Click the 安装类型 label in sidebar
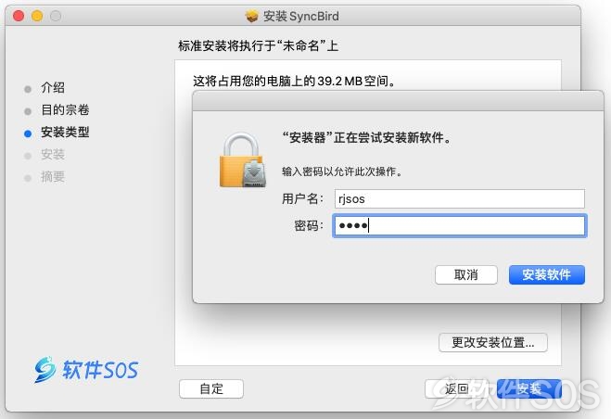 coord(65,133)
